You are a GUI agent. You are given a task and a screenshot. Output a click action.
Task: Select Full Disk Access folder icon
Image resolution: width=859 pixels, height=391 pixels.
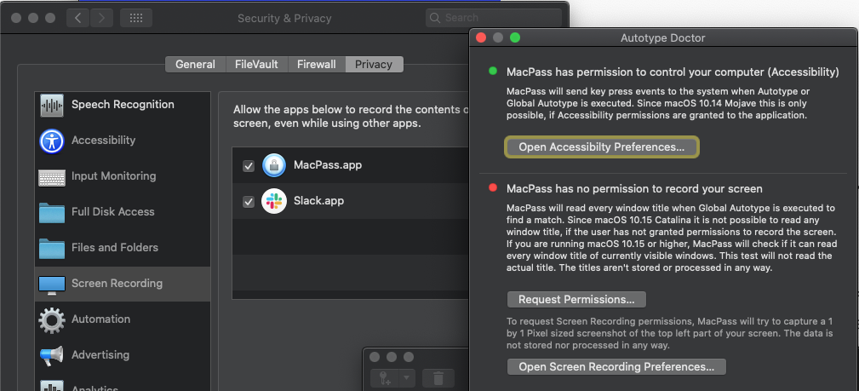(51, 213)
